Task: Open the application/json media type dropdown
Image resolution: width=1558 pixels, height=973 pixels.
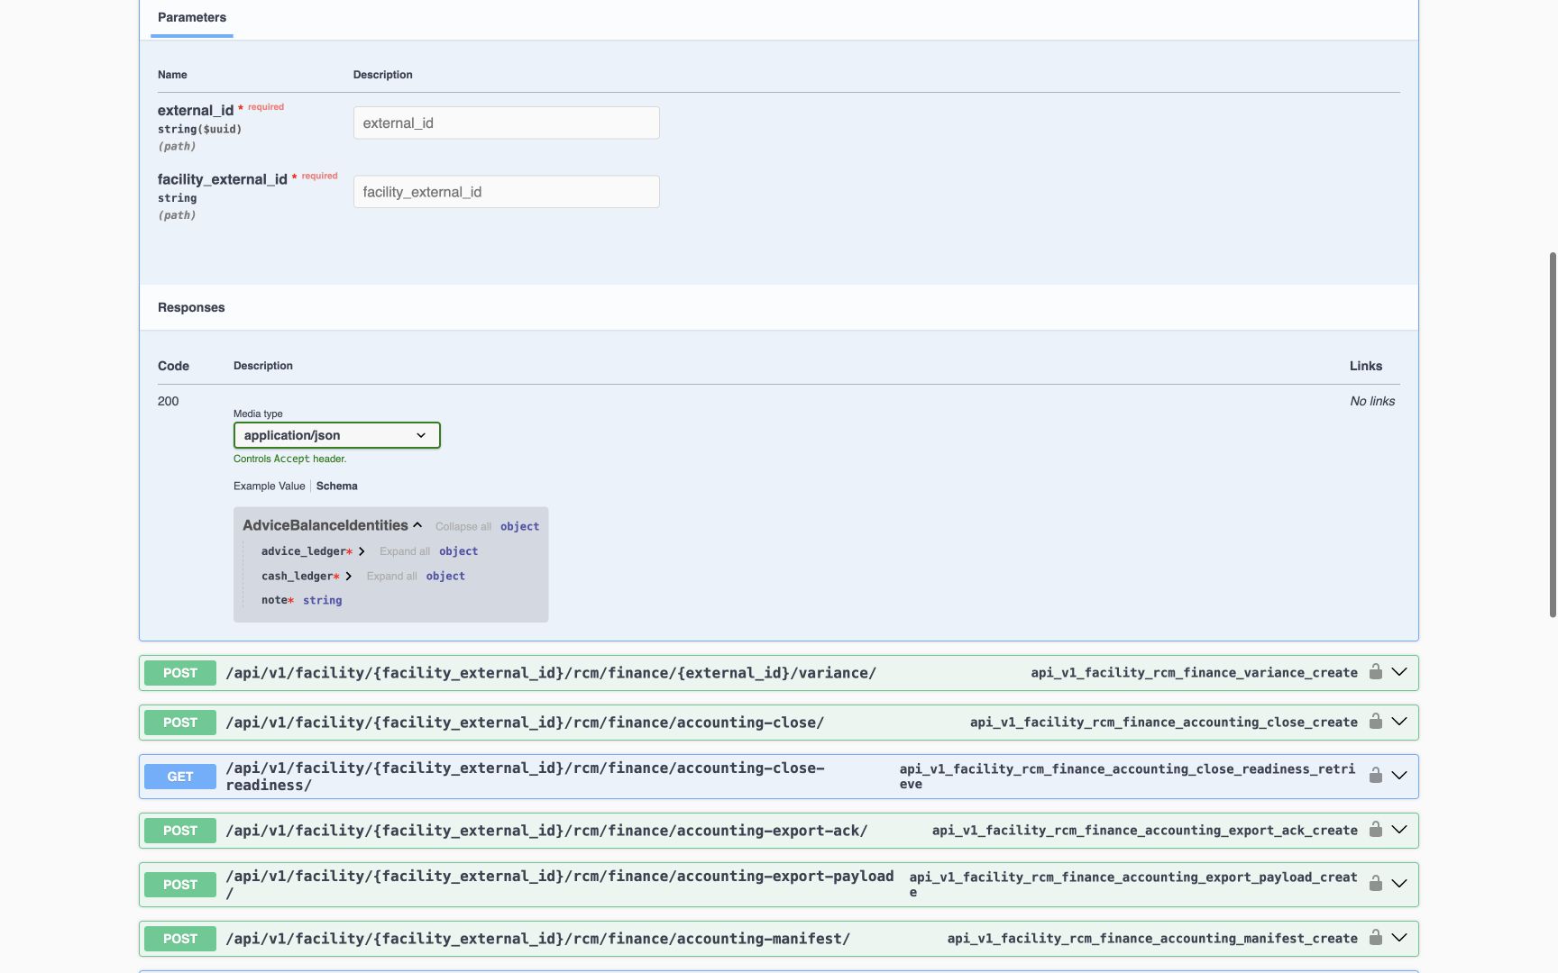Action: (x=336, y=435)
